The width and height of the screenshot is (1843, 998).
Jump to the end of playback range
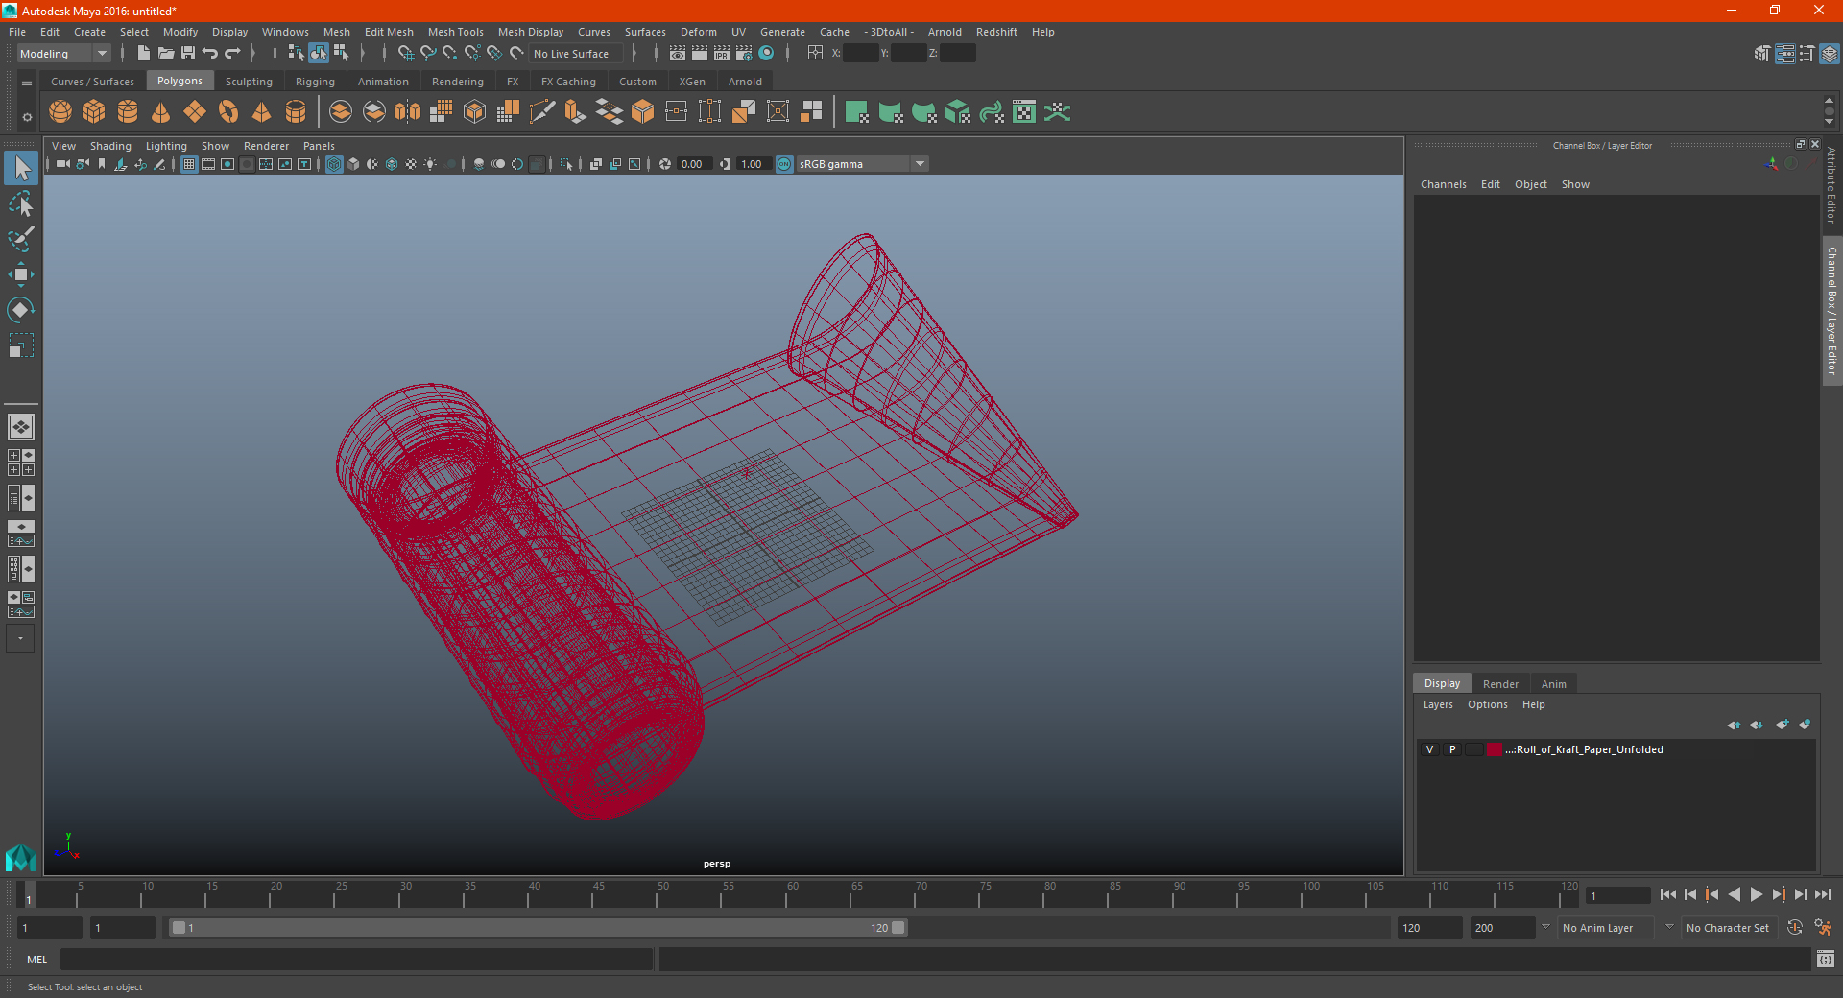click(1822, 894)
